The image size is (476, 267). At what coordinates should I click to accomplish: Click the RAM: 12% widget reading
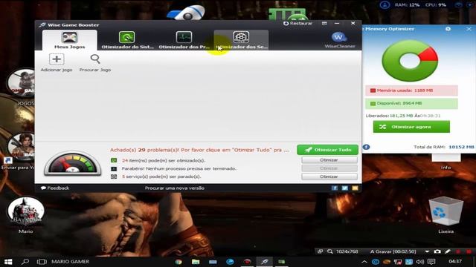click(x=407, y=5)
